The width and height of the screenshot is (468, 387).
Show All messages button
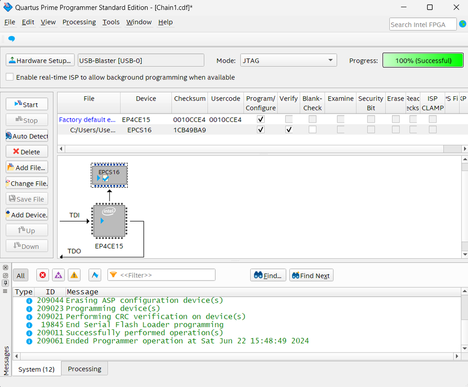tap(21, 275)
